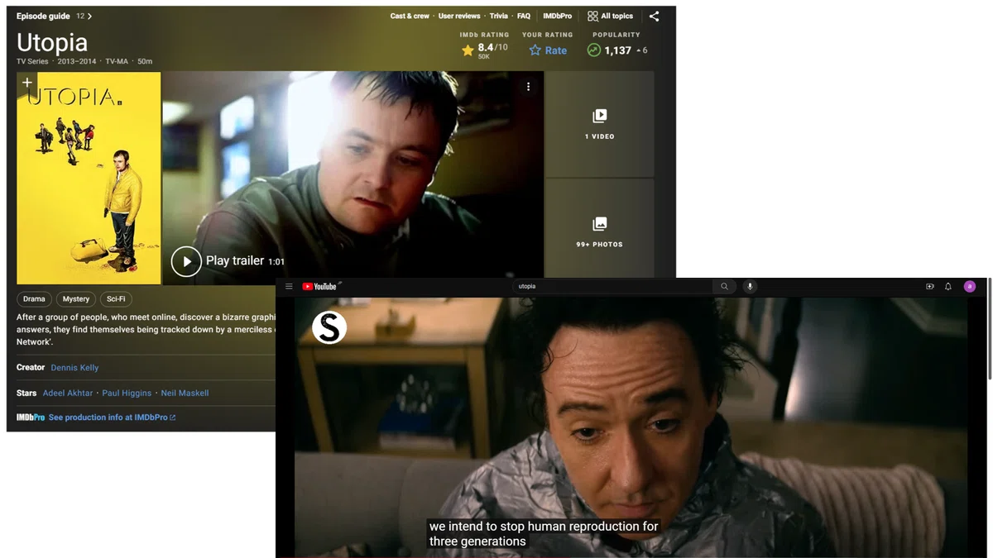993x558 pixels.
Task: Open Neil Maskell's profile link
Action: [x=185, y=393]
